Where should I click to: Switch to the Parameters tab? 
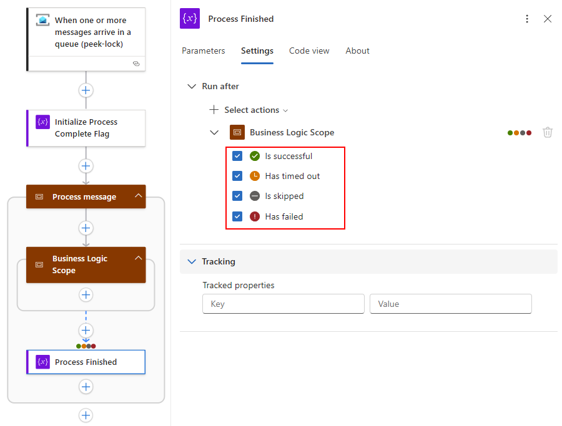[x=203, y=51]
